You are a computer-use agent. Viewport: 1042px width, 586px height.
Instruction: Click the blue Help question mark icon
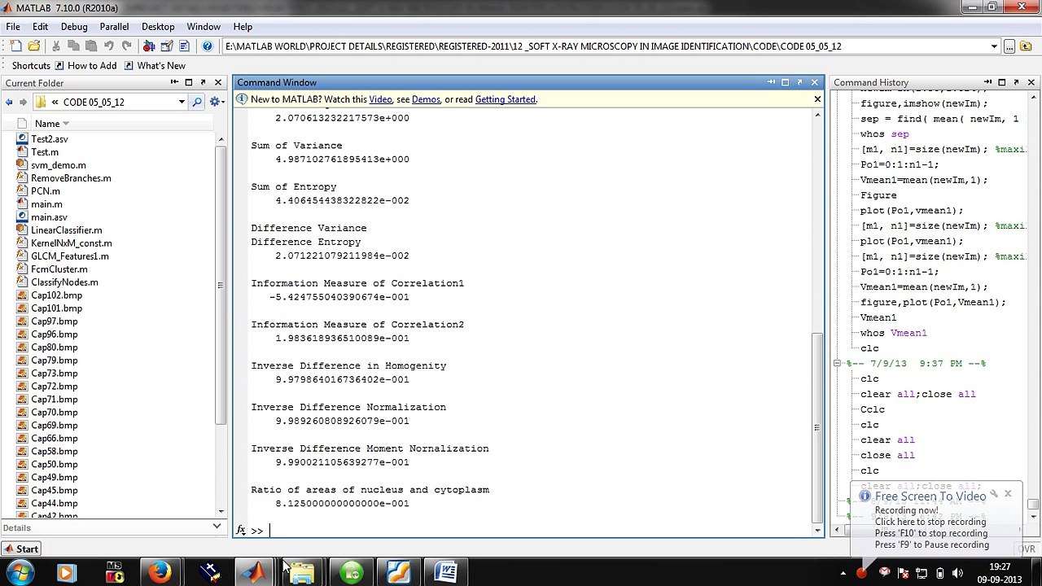tap(208, 46)
